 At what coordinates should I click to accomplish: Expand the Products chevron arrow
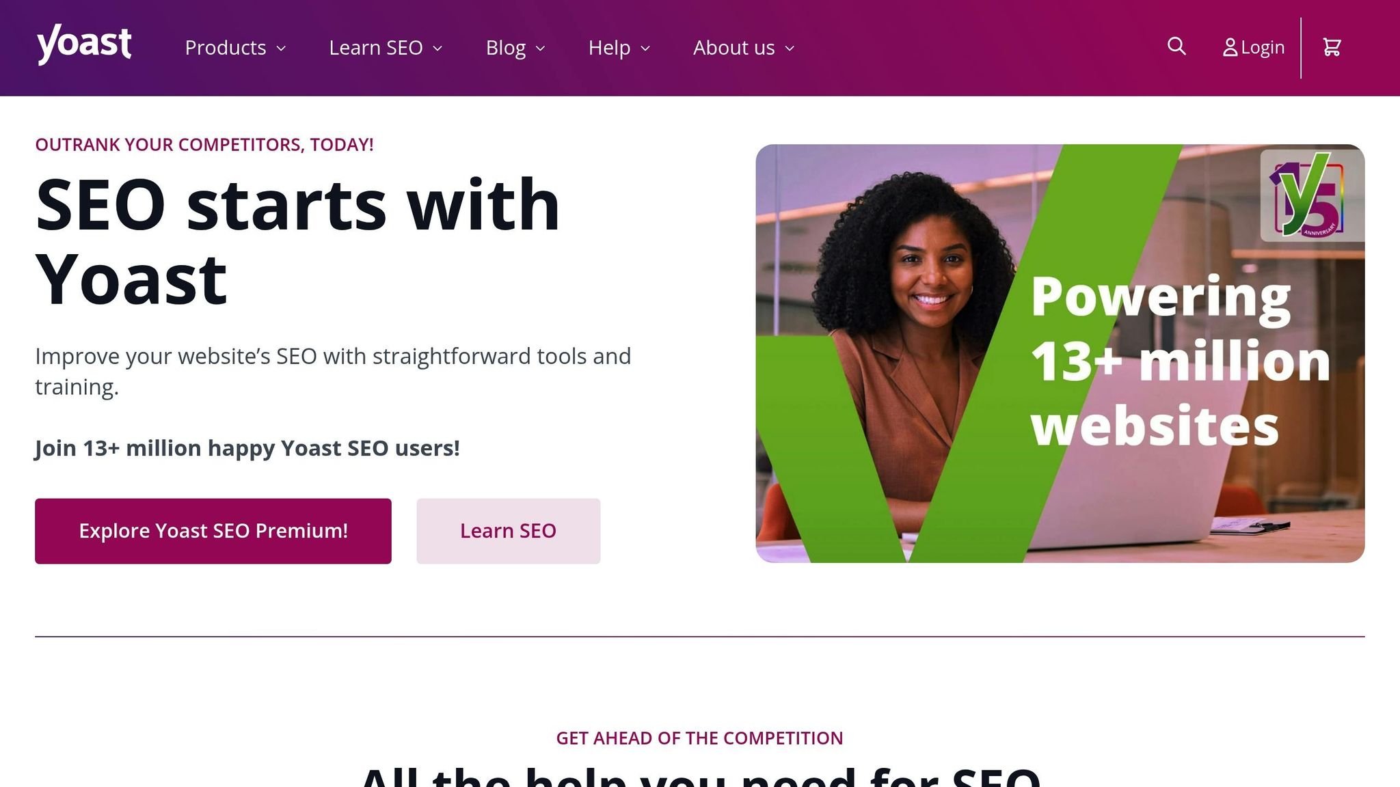point(281,49)
